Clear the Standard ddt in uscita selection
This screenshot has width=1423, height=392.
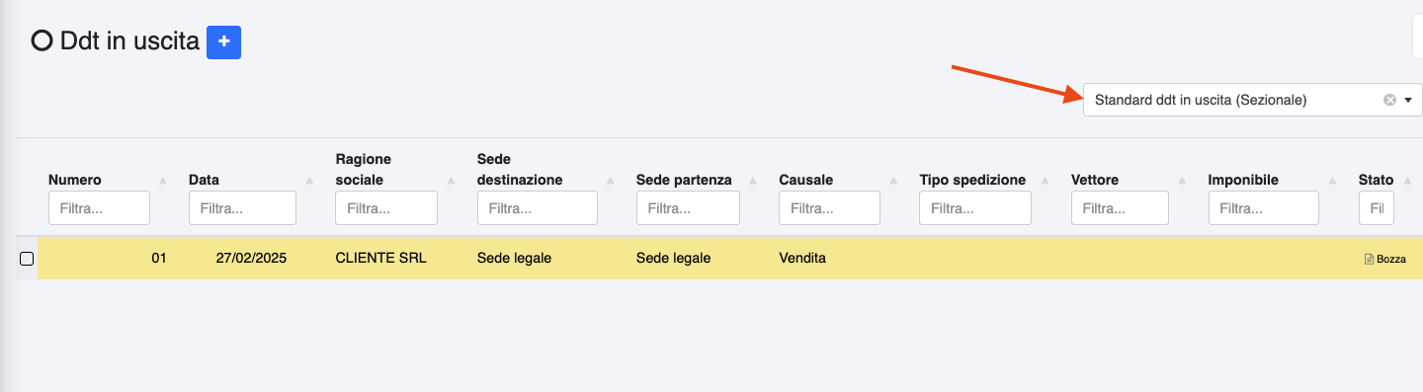(x=1389, y=100)
